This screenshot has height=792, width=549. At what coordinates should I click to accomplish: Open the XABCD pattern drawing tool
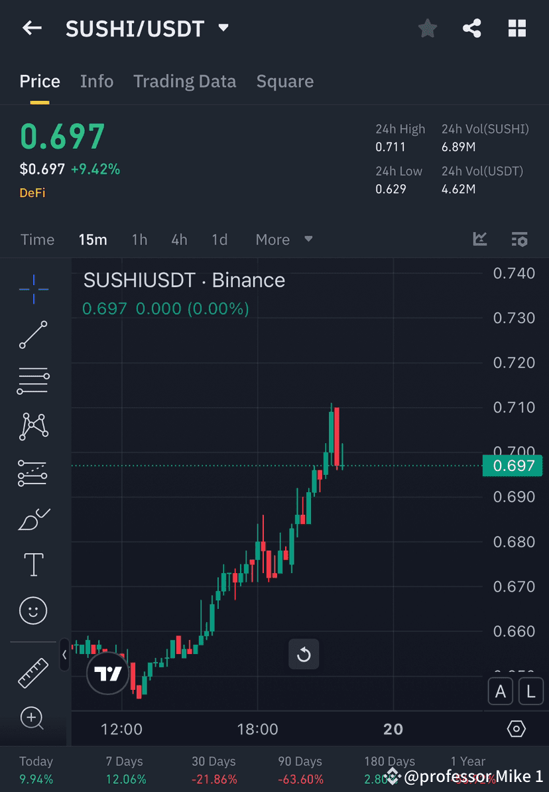tap(33, 427)
